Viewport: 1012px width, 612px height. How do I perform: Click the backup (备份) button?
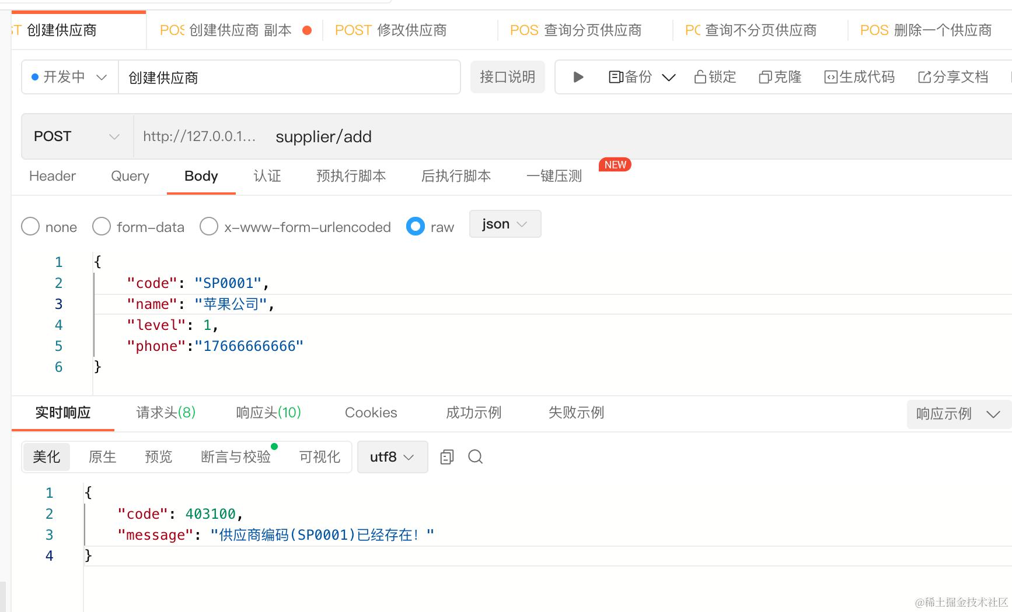click(x=630, y=77)
